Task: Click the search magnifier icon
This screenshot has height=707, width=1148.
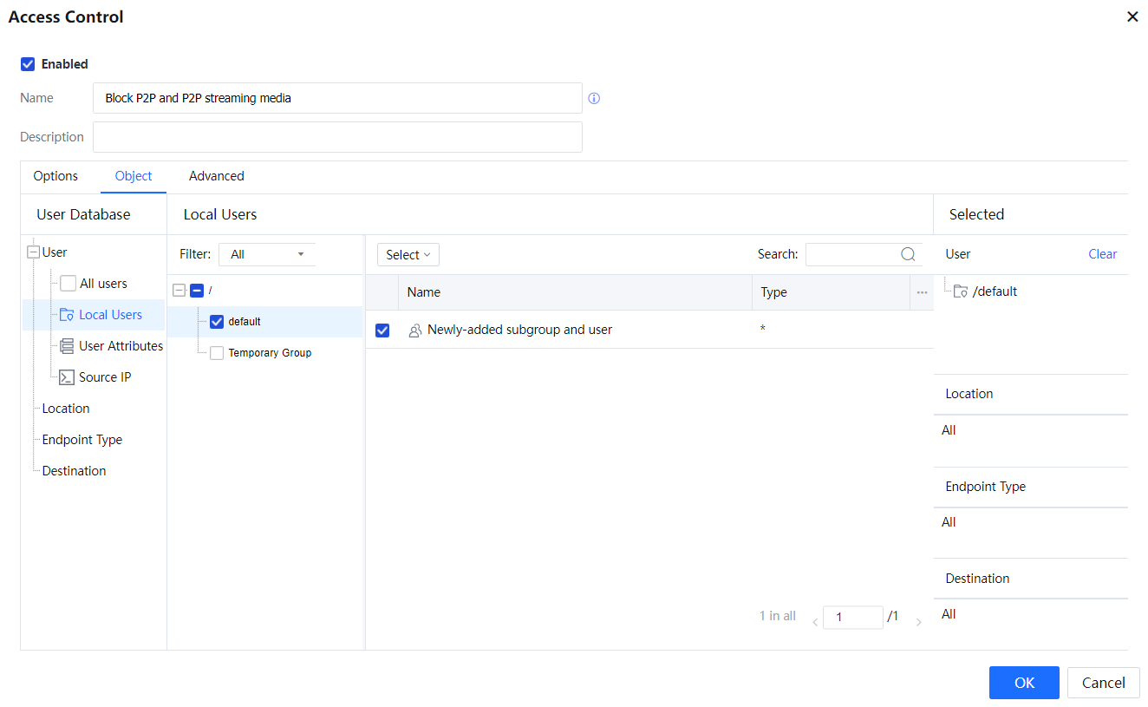Action: click(x=908, y=254)
